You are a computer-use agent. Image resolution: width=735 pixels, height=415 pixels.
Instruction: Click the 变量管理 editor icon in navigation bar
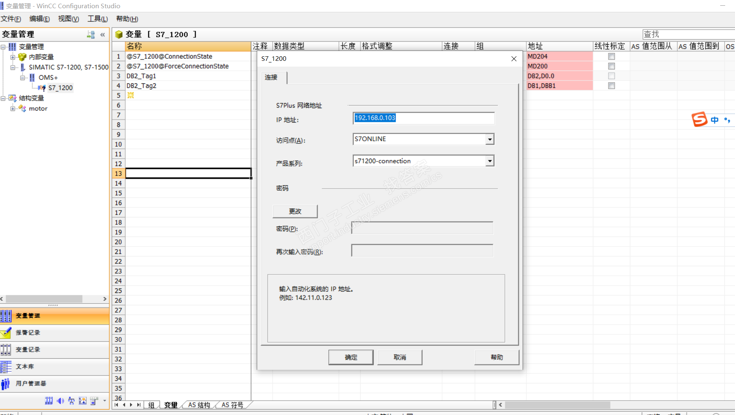(x=6, y=316)
